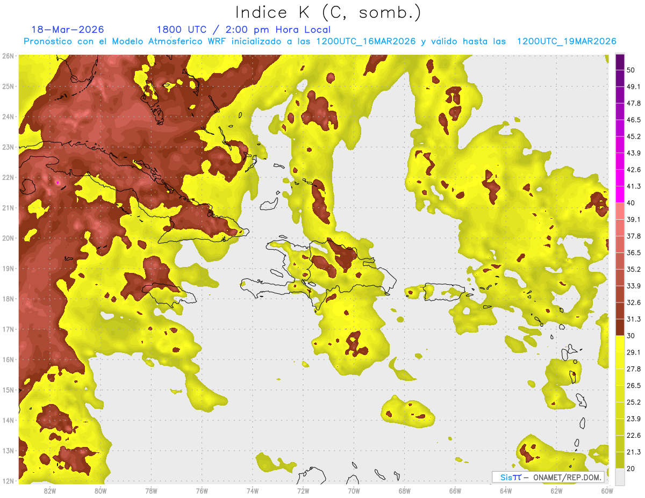Click the magenta color bar segment between 40 and 41.3
This screenshot has height=498, width=645.
[x=620, y=194]
